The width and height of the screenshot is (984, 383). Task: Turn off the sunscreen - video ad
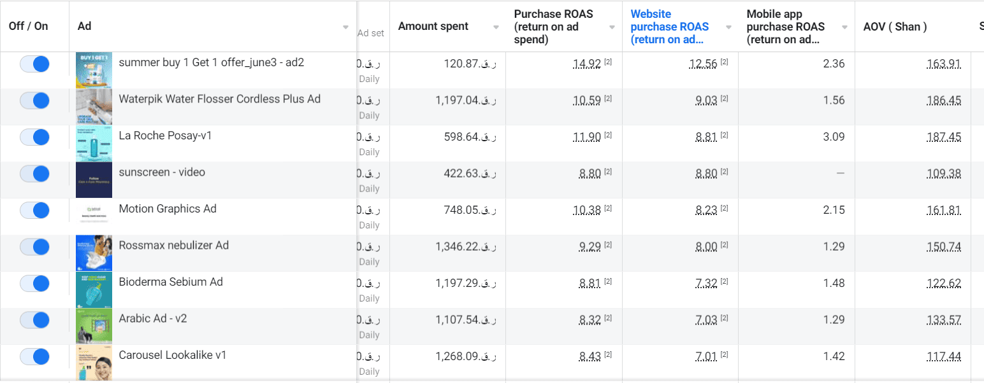[x=34, y=174]
